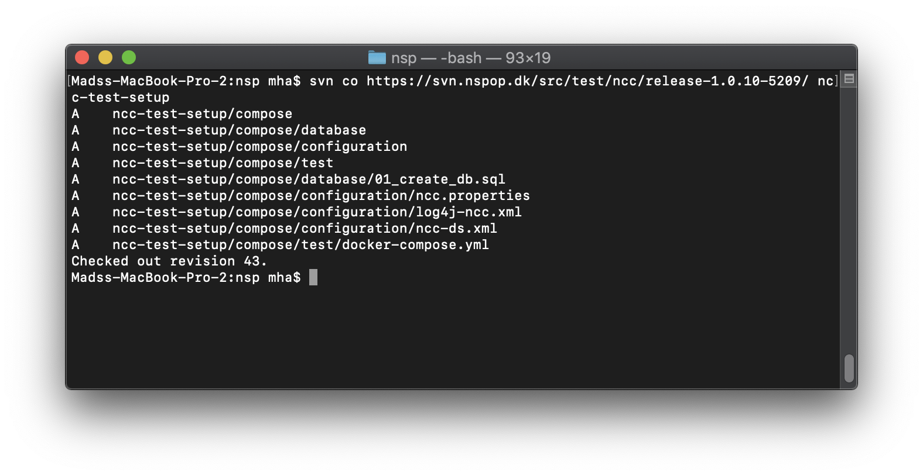Image resolution: width=923 pixels, height=476 pixels.
Task: Close the Terminal window with the red button
Action: tap(82, 57)
